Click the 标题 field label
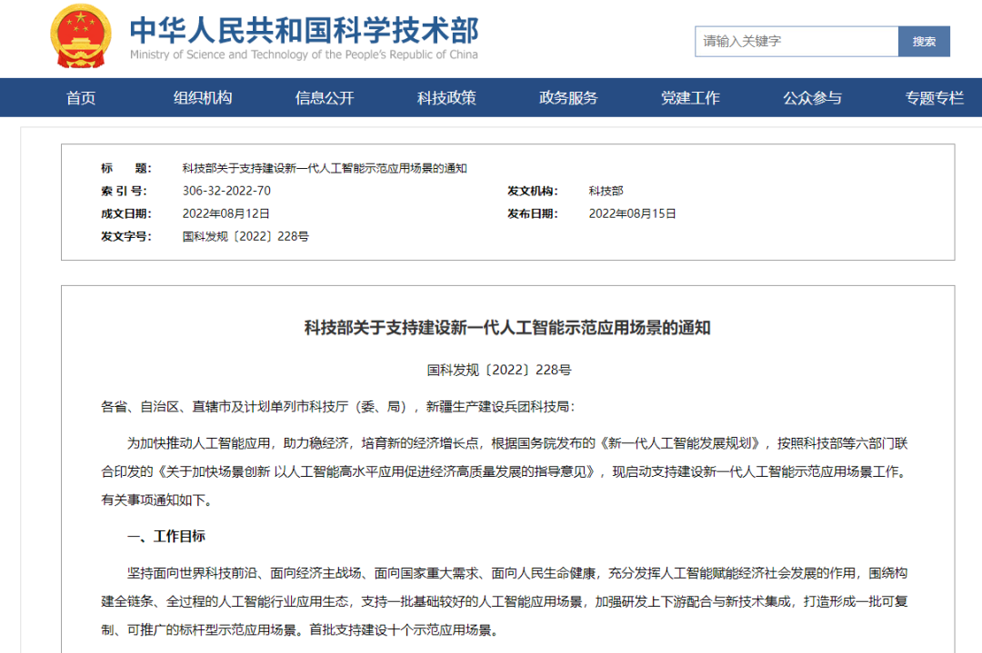This screenshot has height=653, width=982. [x=125, y=168]
